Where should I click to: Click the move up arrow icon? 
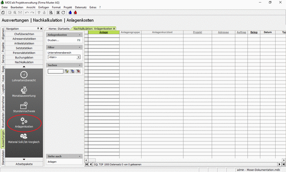(x=39, y=13)
